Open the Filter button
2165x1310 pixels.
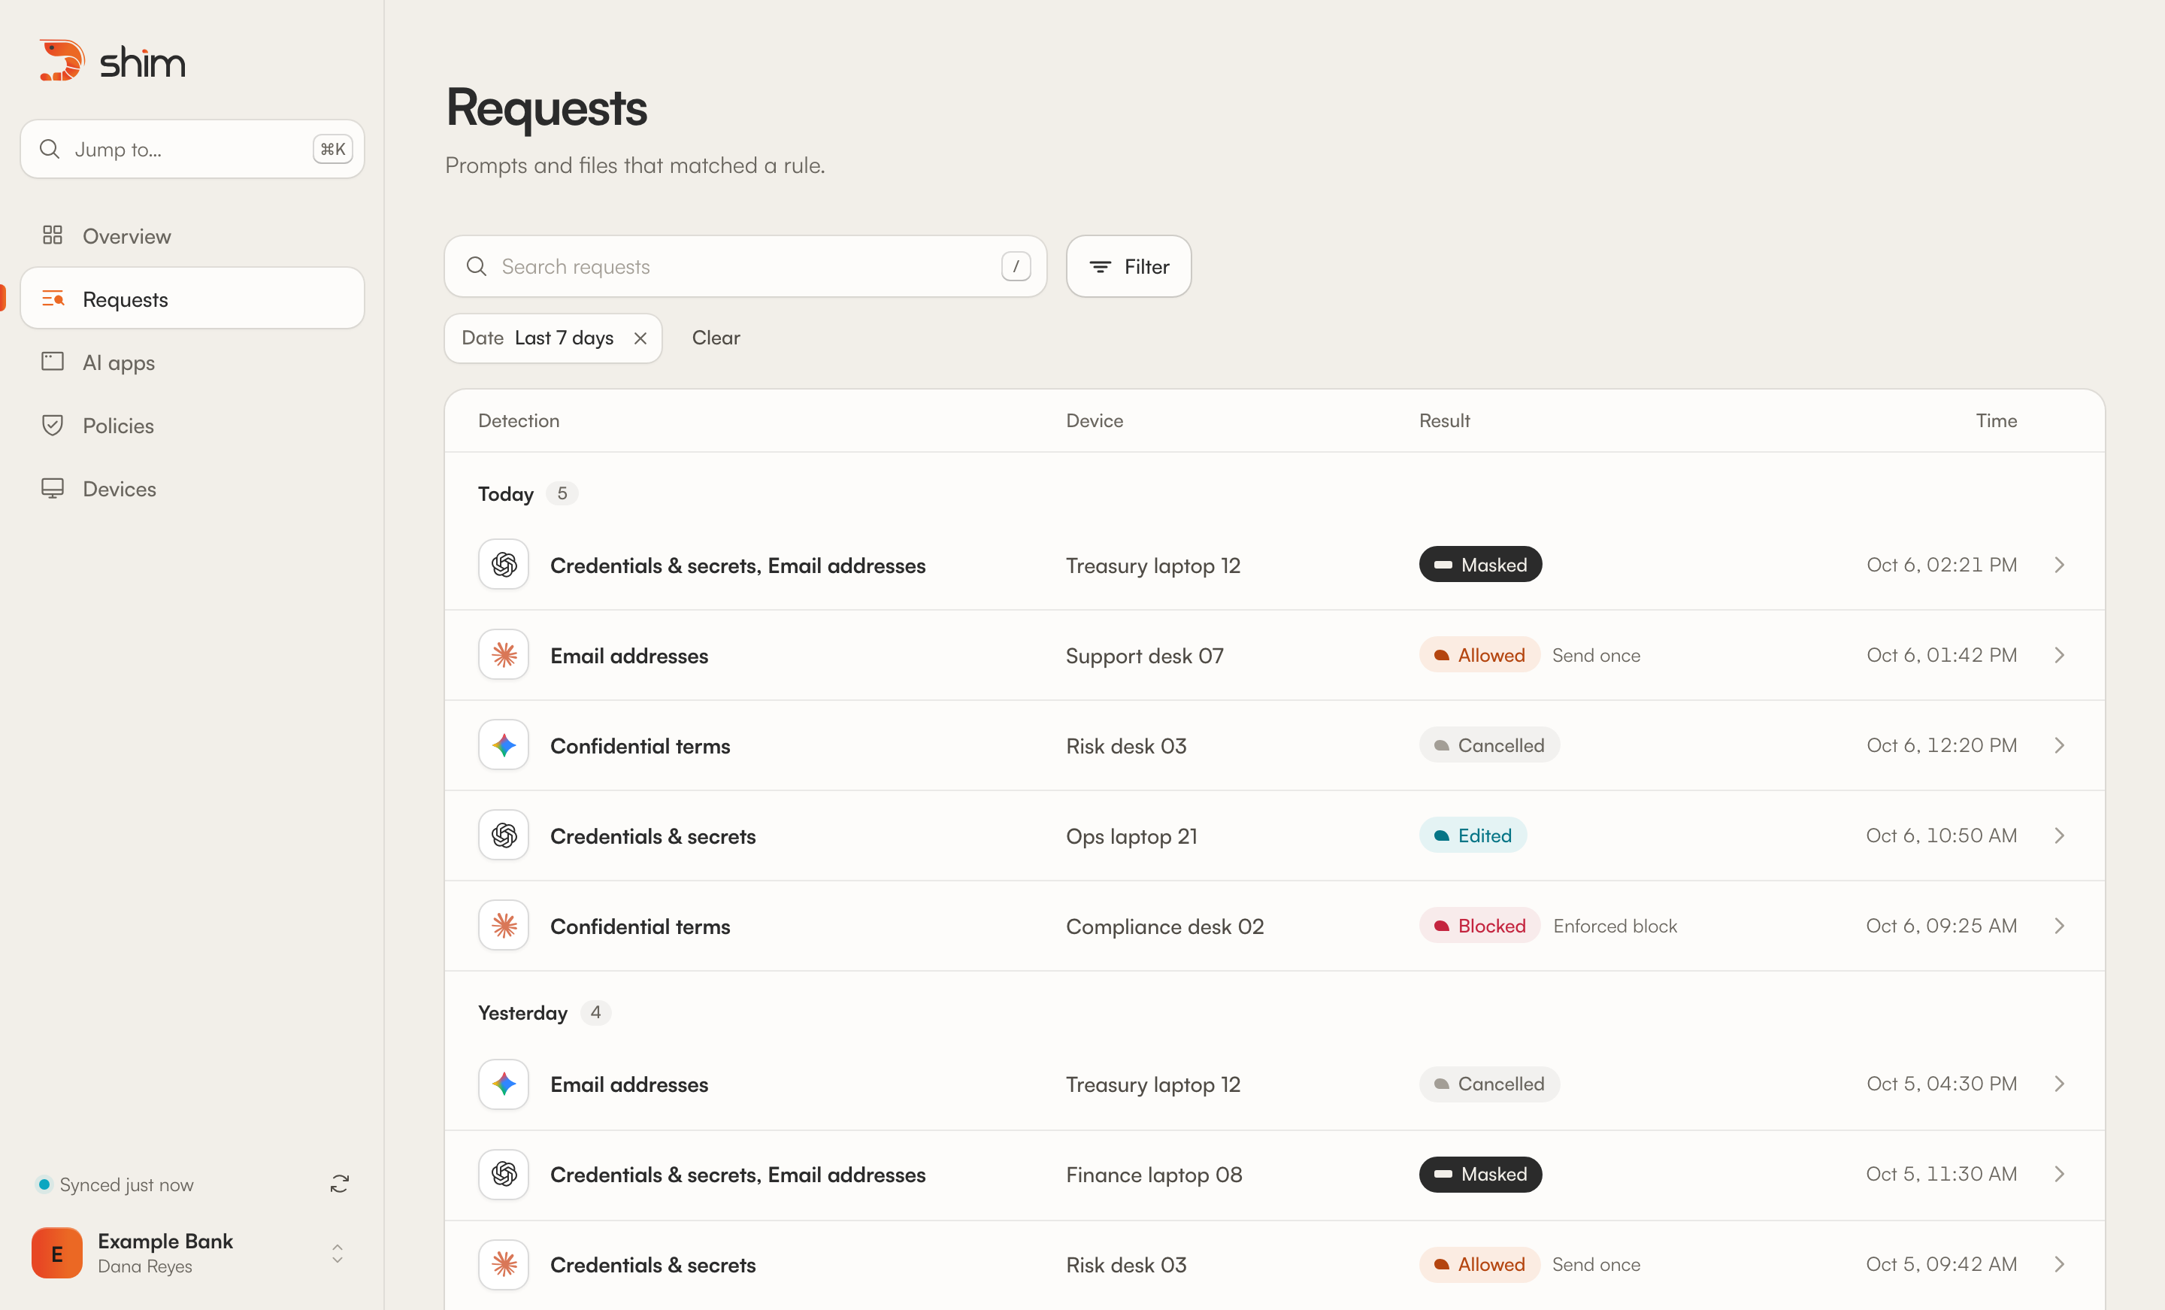tap(1128, 266)
